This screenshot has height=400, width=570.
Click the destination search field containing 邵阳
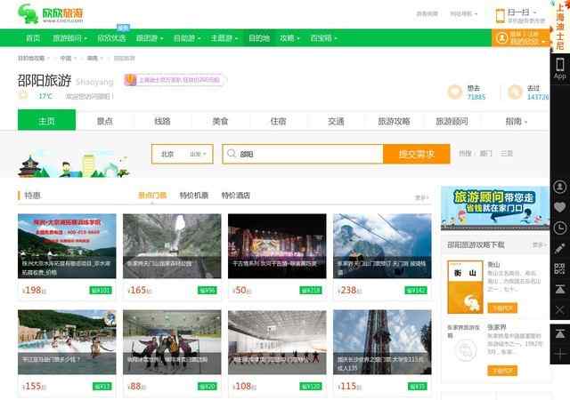pyautogui.click(x=303, y=154)
